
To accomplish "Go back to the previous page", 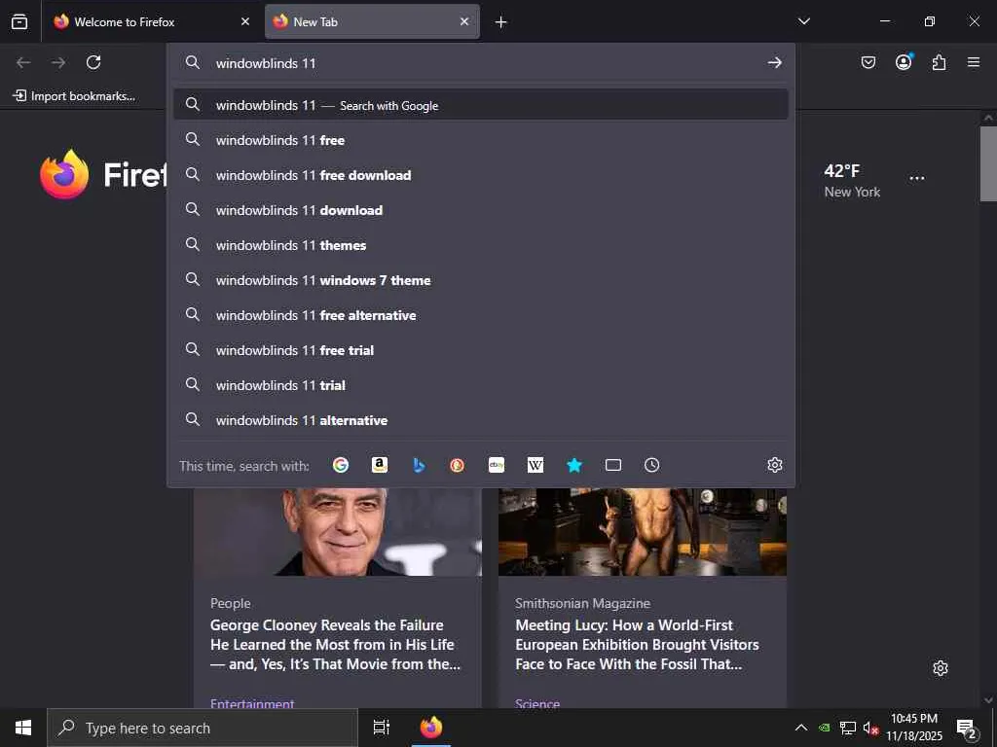I will point(23,62).
